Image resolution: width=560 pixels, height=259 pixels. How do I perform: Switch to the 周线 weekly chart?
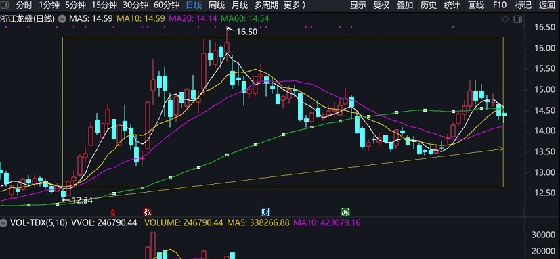217,5
